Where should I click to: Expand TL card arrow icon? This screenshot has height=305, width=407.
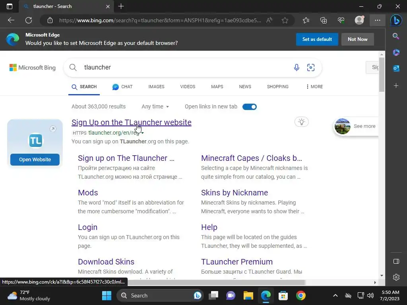tap(53, 129)
